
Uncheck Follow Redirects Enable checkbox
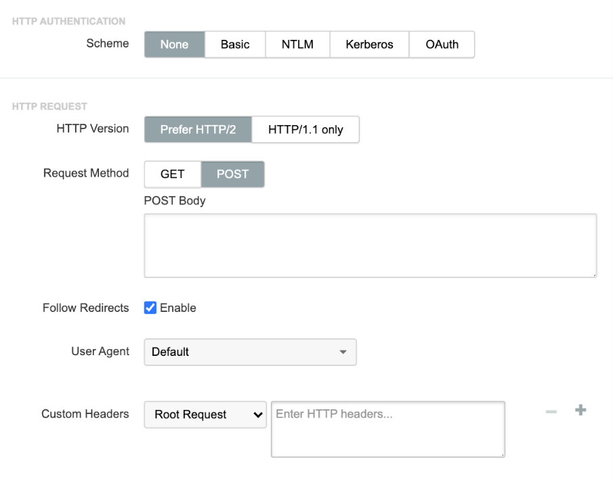pyautogui.click(x=150, y=308)
